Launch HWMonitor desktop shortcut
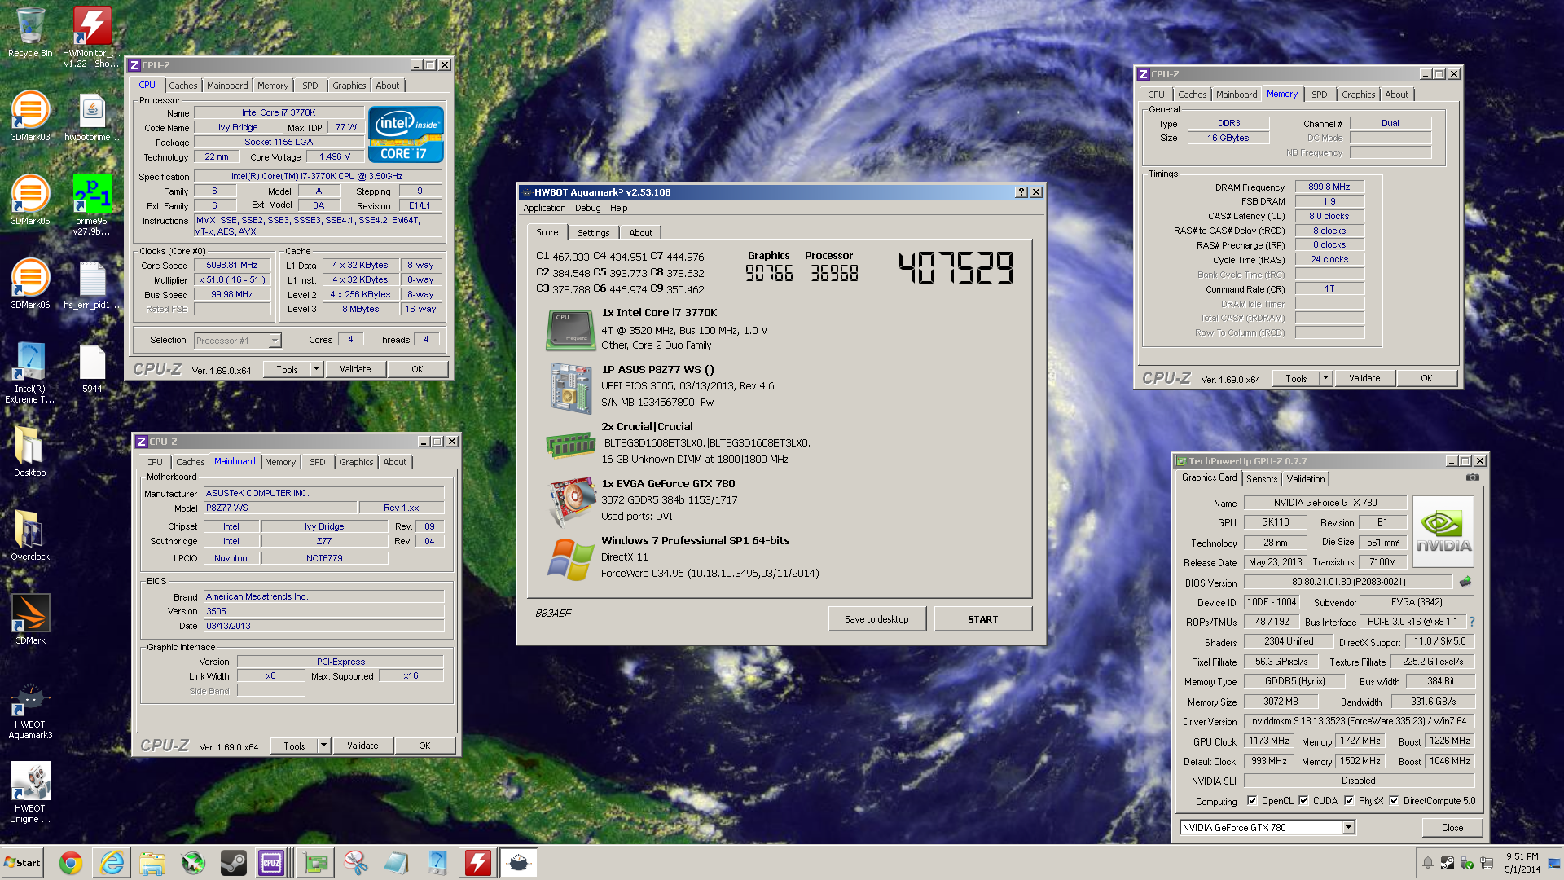 [92, 37]
